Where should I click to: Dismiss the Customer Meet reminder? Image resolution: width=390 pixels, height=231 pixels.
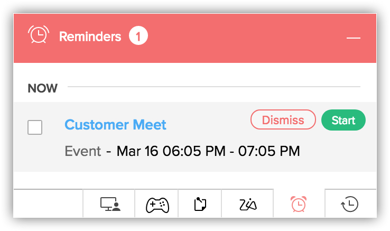tap(283, 120)
